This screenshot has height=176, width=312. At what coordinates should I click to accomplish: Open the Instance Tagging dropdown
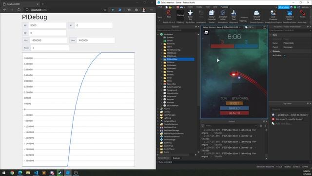[x=244, y=19]
